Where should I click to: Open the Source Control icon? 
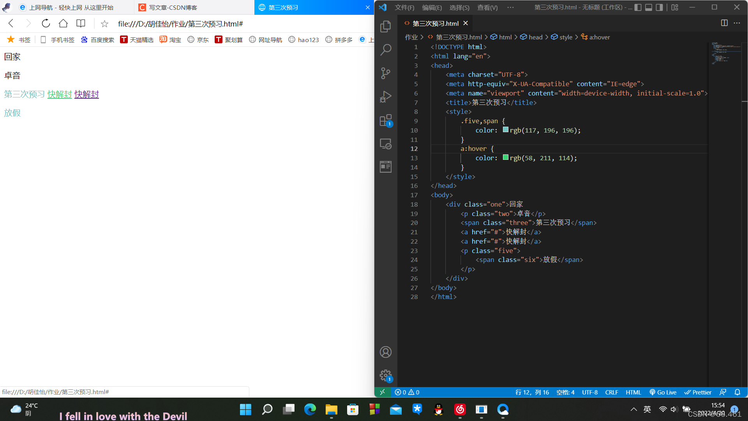[386, 73]
